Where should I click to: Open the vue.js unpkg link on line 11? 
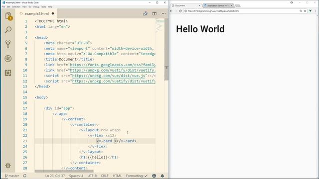pos(109,76)
